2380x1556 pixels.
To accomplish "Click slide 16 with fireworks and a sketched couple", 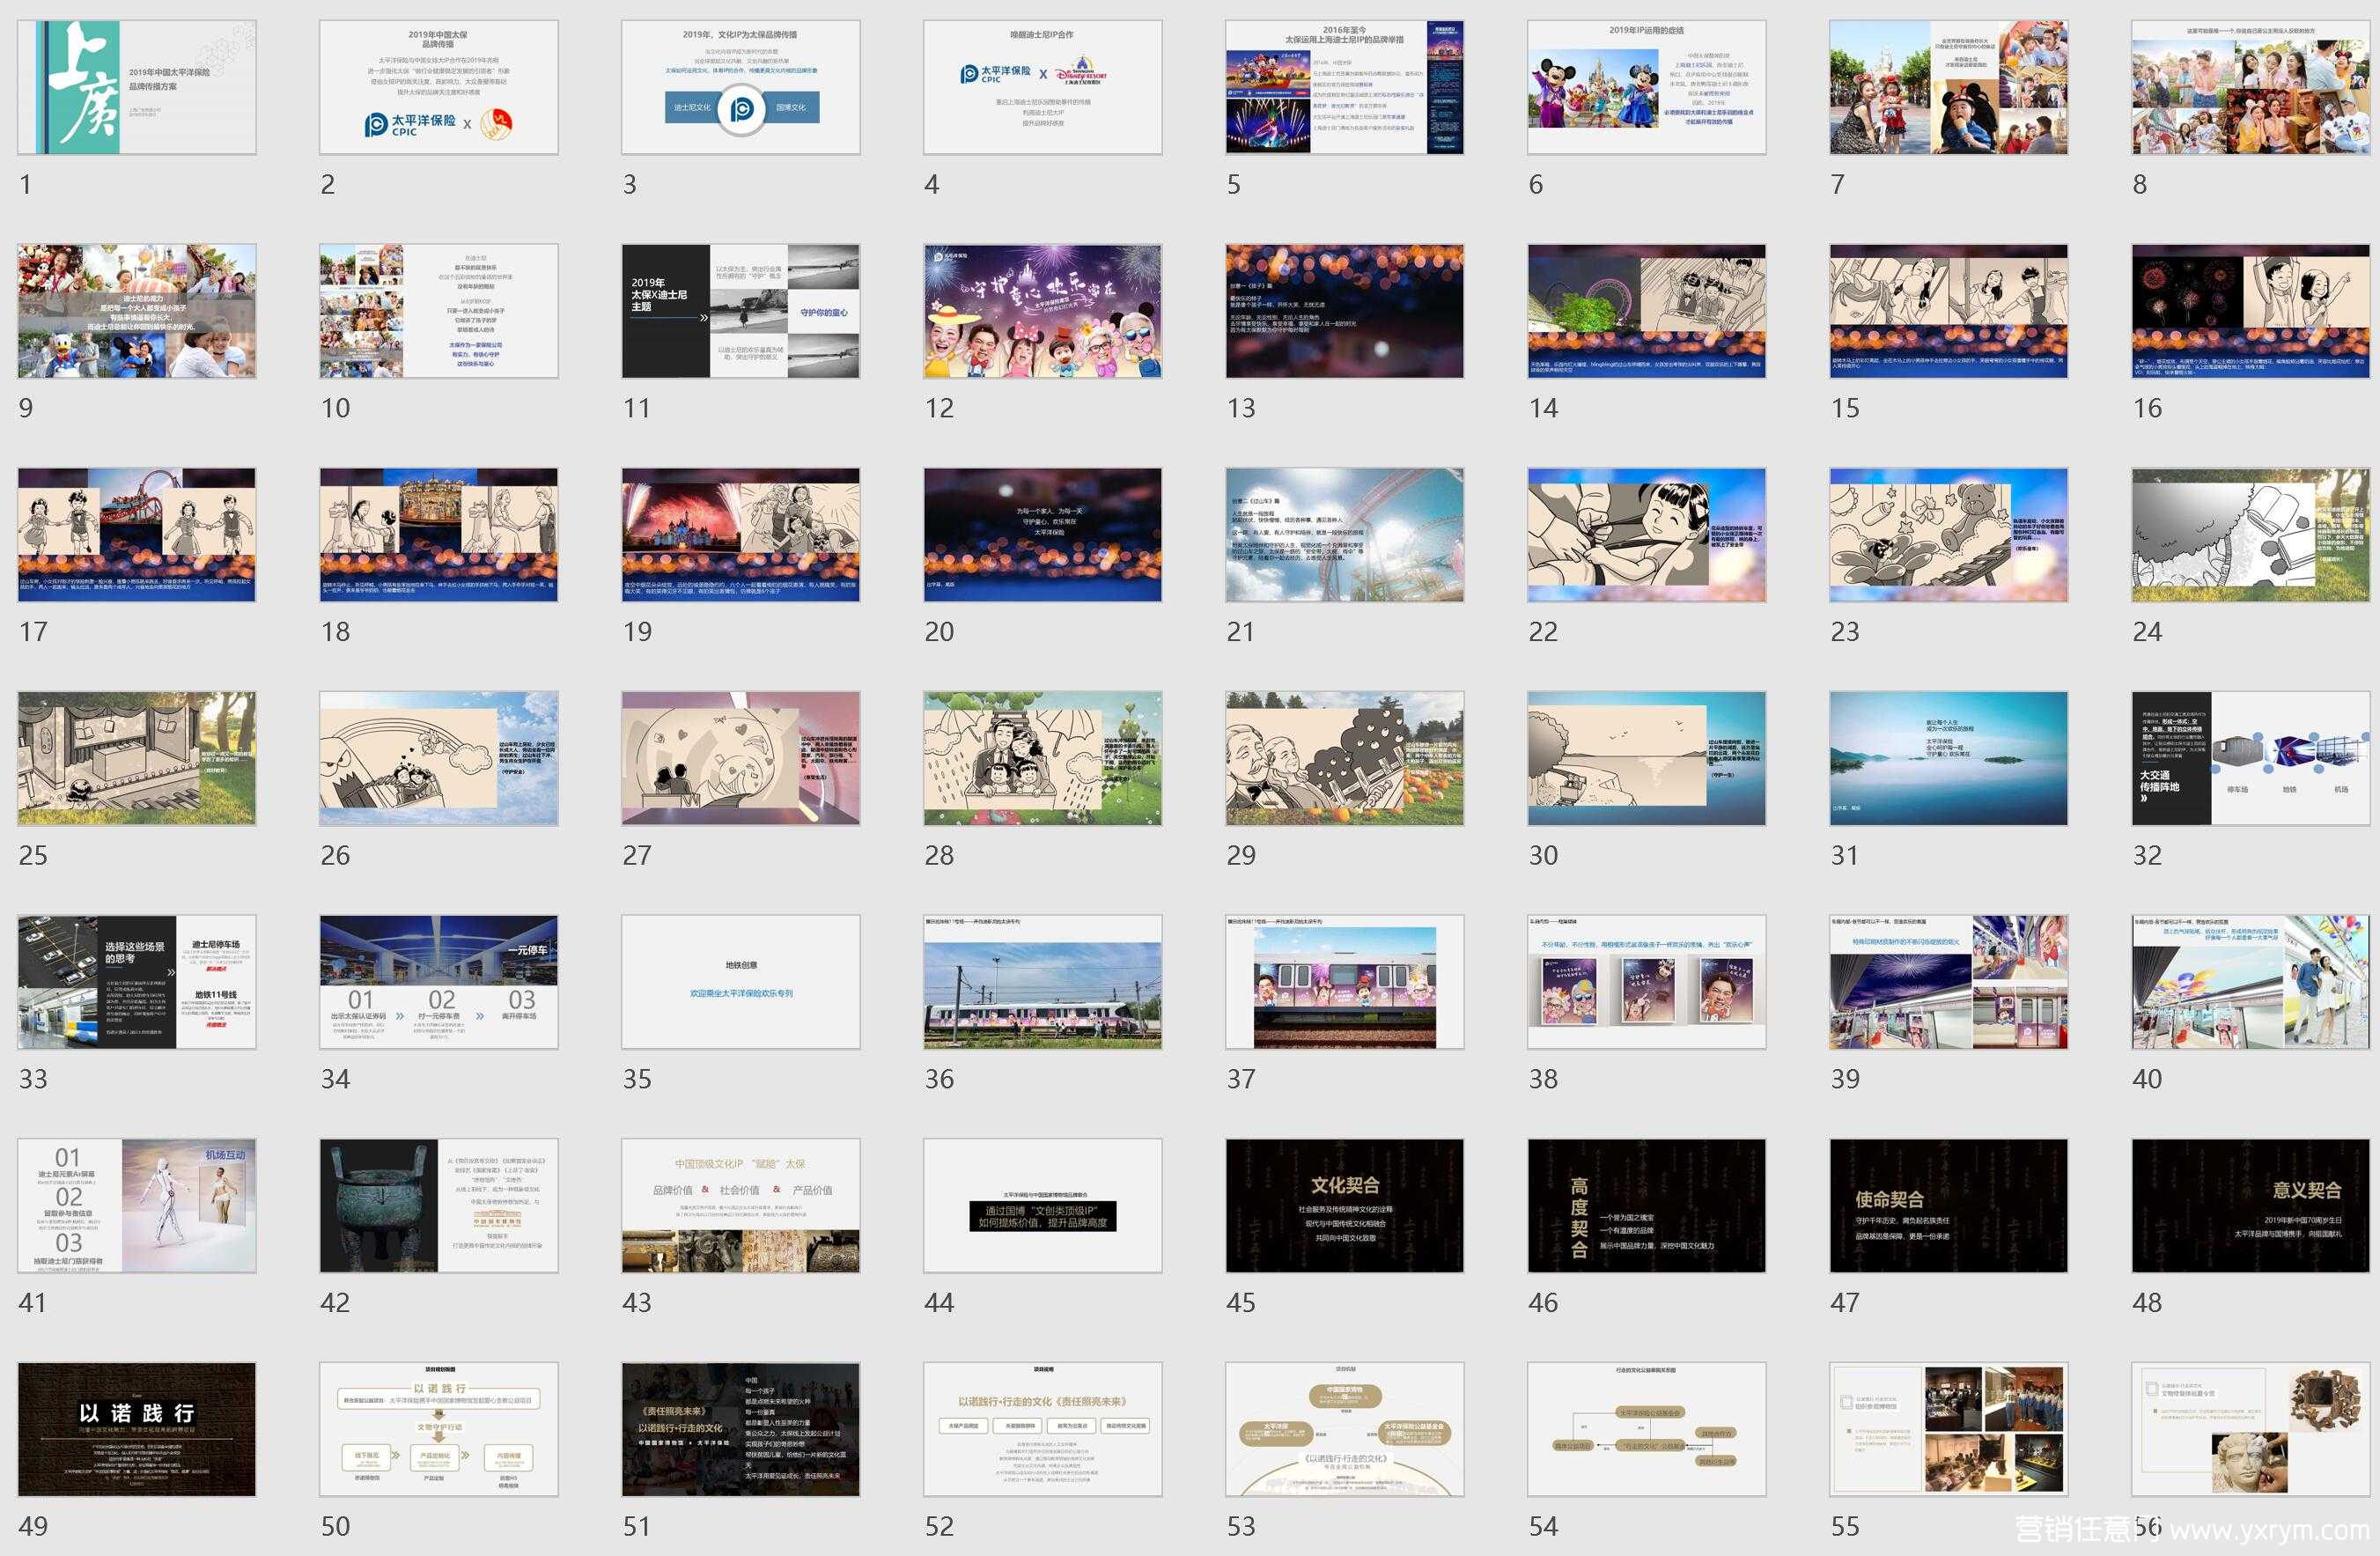I will pyautogui.click(x=2251, y=311).
